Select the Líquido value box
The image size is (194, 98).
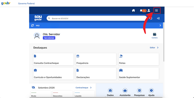coord(84,94)
